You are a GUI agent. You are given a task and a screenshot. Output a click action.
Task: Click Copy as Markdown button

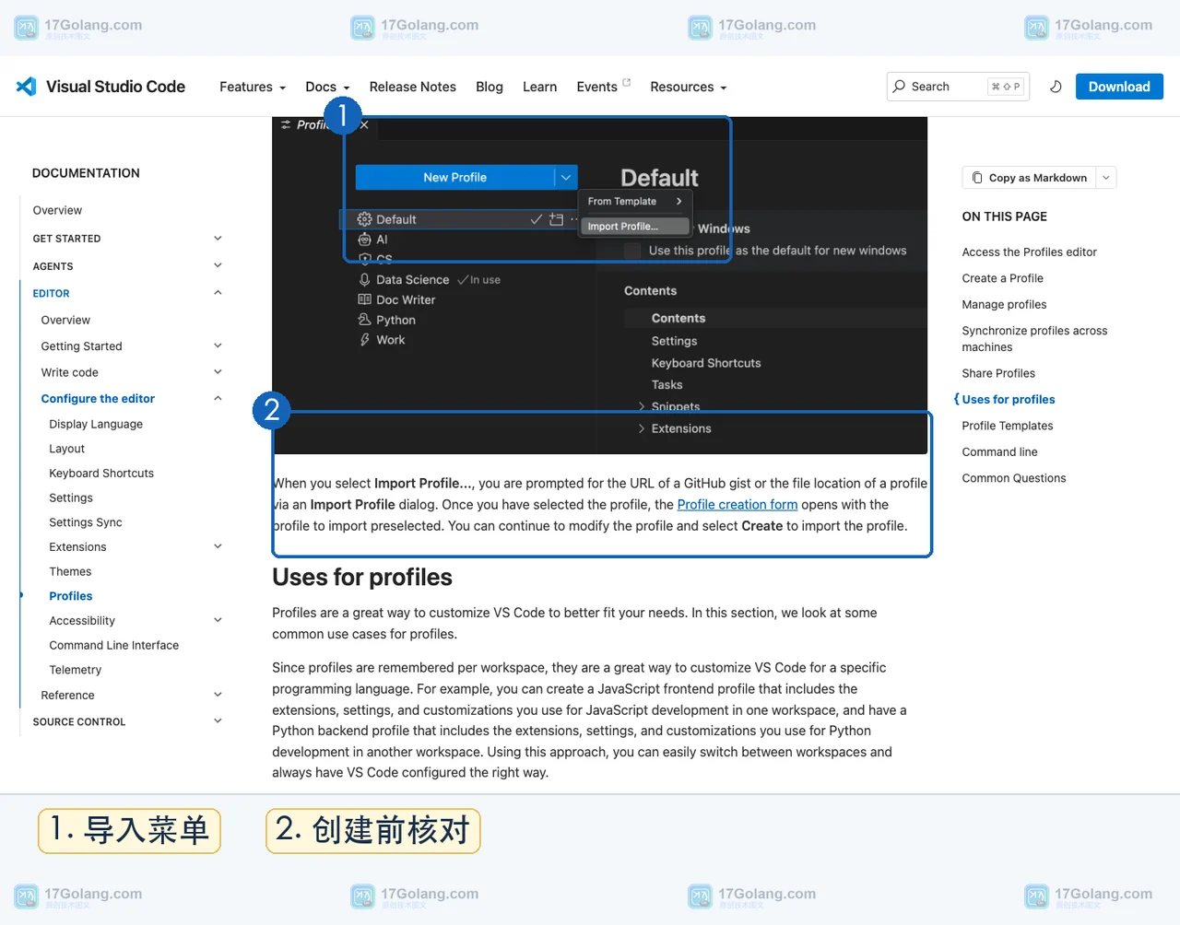click(1029, 178)
